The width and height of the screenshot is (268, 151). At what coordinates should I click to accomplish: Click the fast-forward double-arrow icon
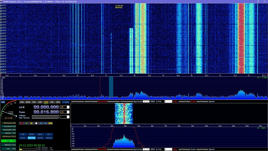click(x=46, y=123)
